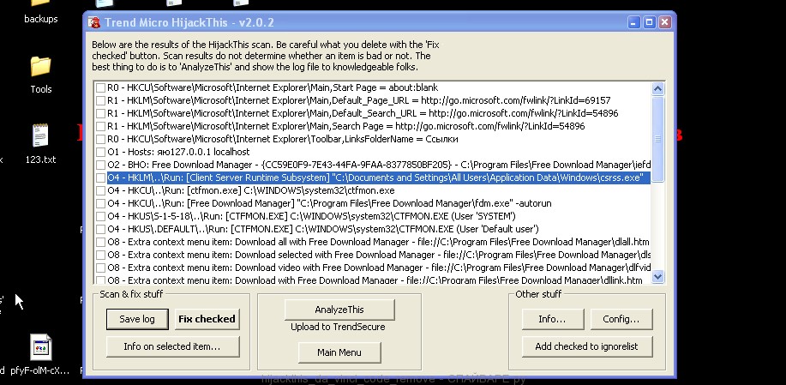Close the HijackThis window
786x385 pixels.
tap(664, 22)
